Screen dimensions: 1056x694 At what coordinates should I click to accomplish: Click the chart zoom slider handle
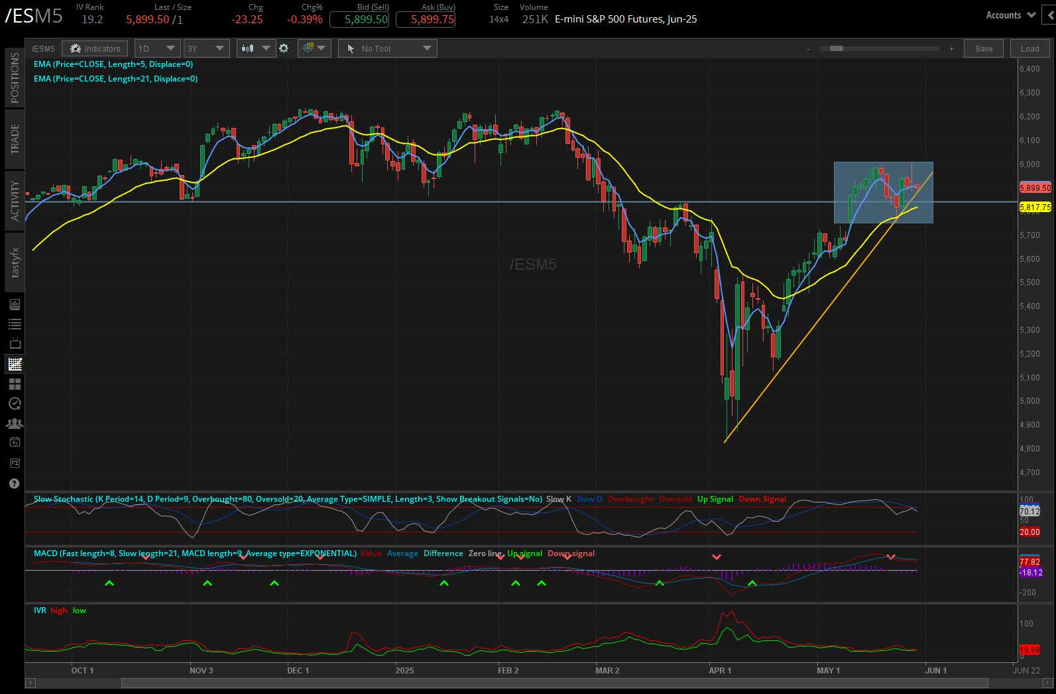coord(837,48)
